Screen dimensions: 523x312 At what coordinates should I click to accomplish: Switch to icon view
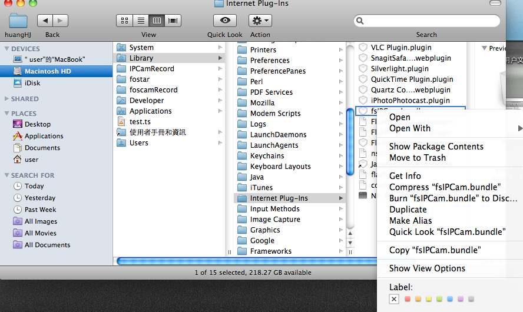pyautogui.click(x=124, y=21)
